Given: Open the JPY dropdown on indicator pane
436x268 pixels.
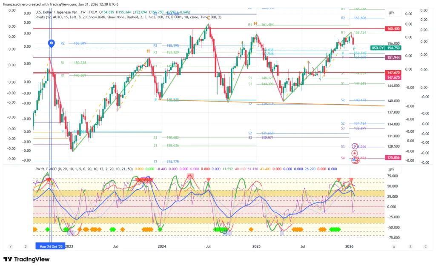Looking at the screenshot, I should click(392, 169).
